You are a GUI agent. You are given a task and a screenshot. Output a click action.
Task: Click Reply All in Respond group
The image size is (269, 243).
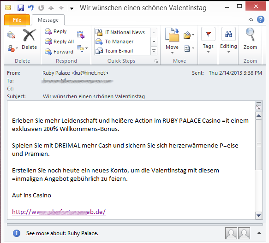coord(59,41)
